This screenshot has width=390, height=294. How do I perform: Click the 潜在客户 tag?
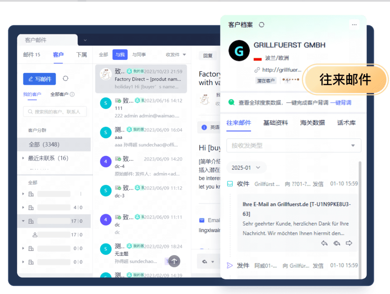tap(266, 81)
